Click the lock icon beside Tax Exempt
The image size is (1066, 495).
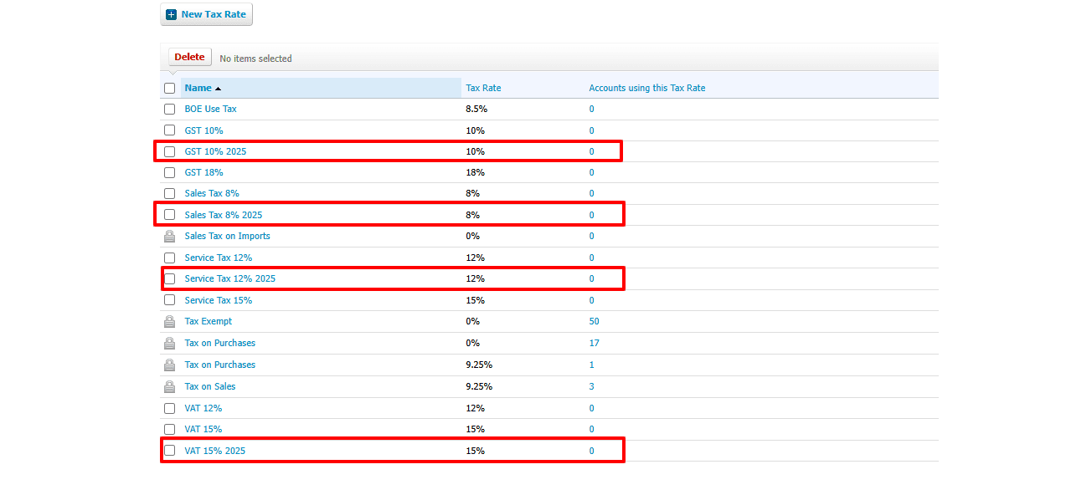point(169,322)
